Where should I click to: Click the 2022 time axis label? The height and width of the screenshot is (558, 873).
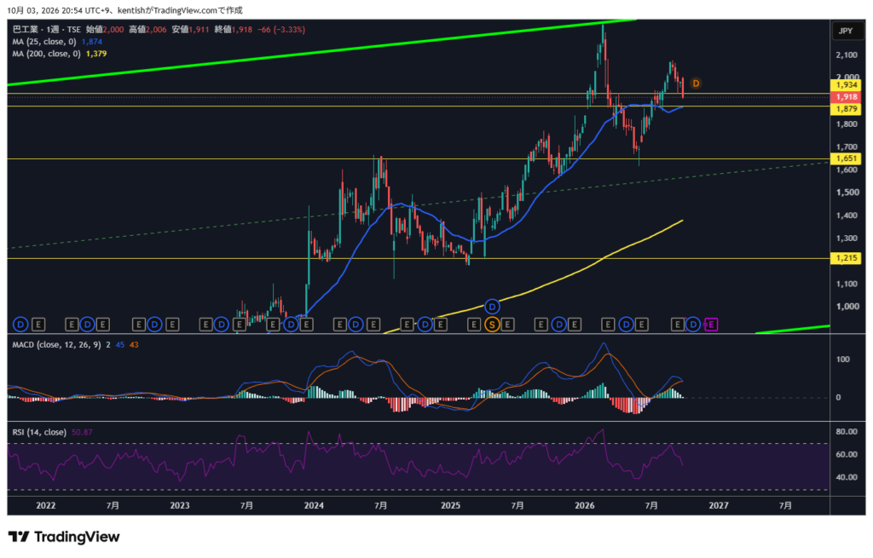[x=46, y=506]
